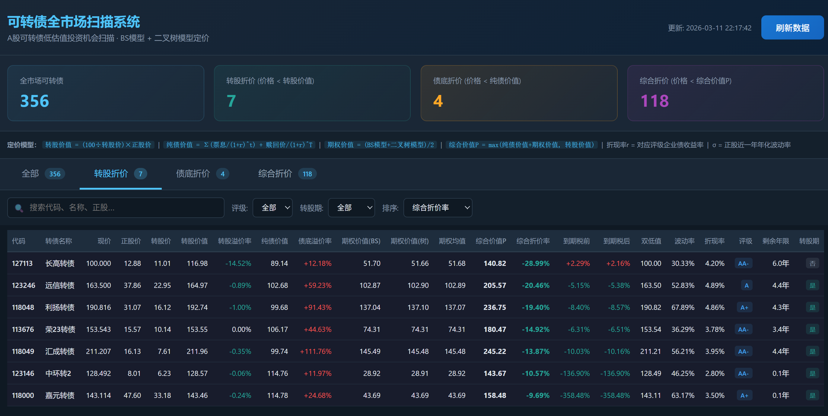The image size is (828, 416).
Task: Sort by the 综合折价率 column header
Action: [533, 241]
